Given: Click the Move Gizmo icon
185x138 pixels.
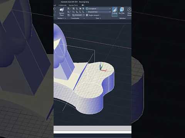Looking at the screenshot, I should [129, 11].
